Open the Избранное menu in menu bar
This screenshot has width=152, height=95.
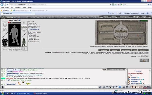pyautogui.click(x=17, y=7)
